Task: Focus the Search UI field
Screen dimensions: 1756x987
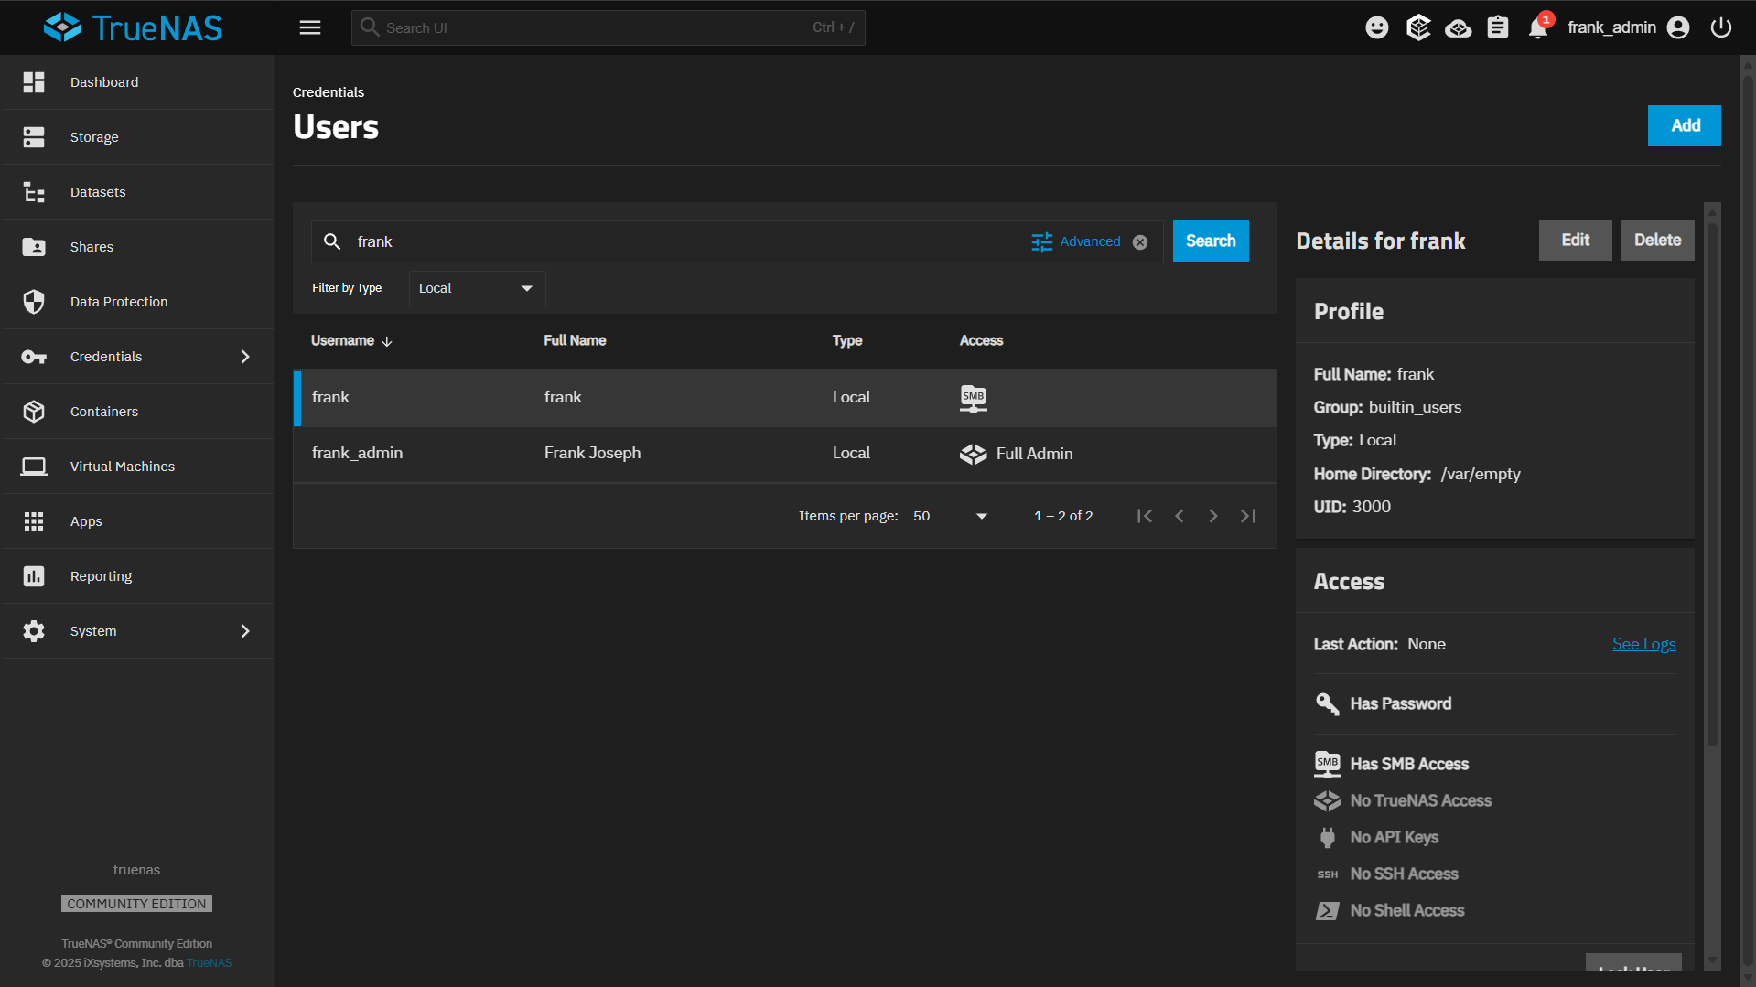Action: [x=608, y=27]
